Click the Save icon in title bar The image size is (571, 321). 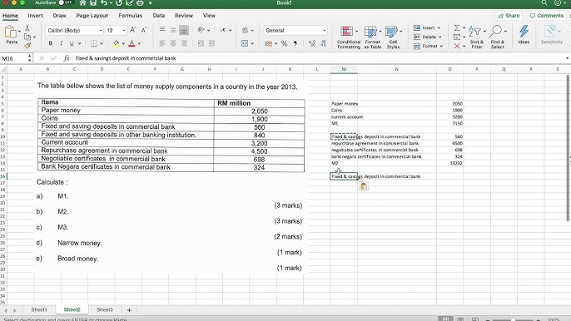coord(93,3)
